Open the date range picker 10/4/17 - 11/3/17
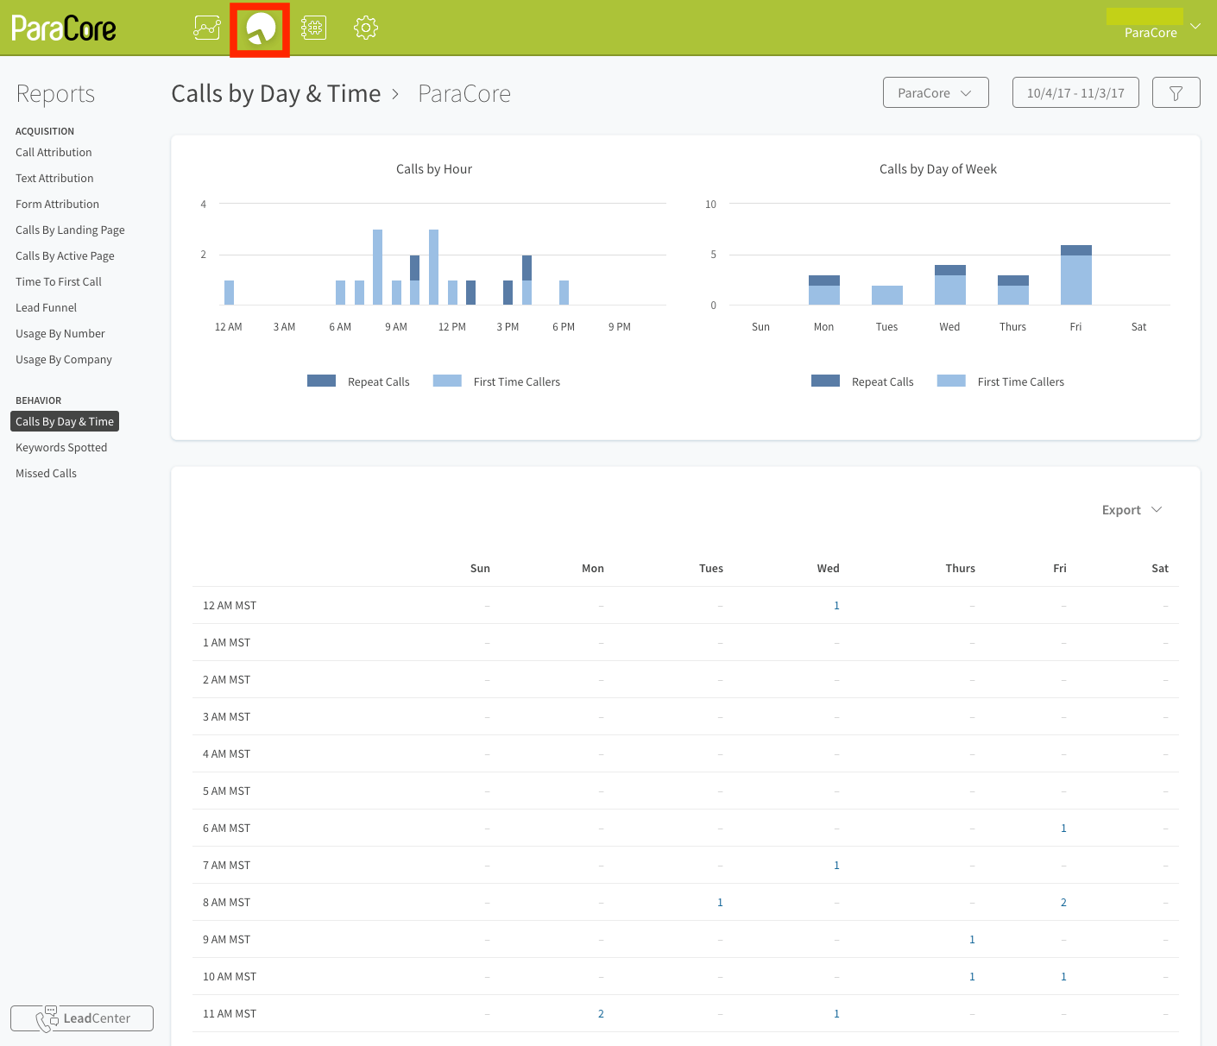1217x1046 pixels. (x=1075, y=93)
